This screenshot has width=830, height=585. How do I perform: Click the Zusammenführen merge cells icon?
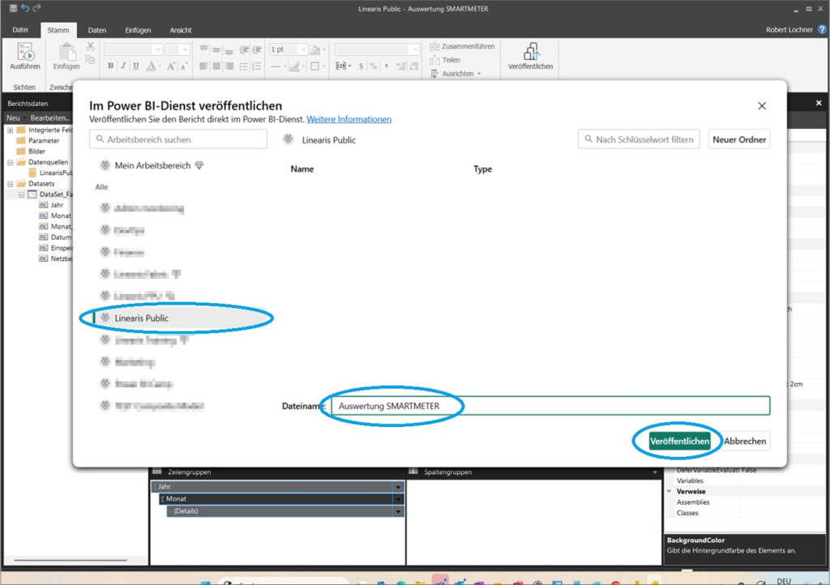coord(435,47)
